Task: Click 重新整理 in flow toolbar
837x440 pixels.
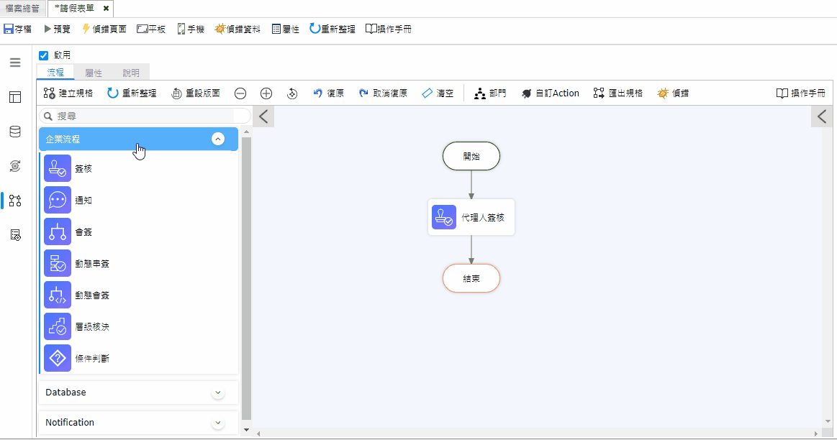Action: 132,93
